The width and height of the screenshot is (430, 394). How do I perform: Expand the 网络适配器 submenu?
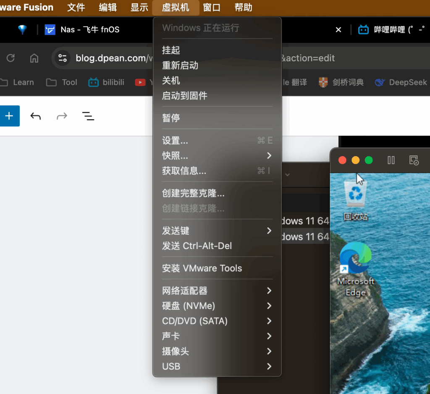point(217,291)
